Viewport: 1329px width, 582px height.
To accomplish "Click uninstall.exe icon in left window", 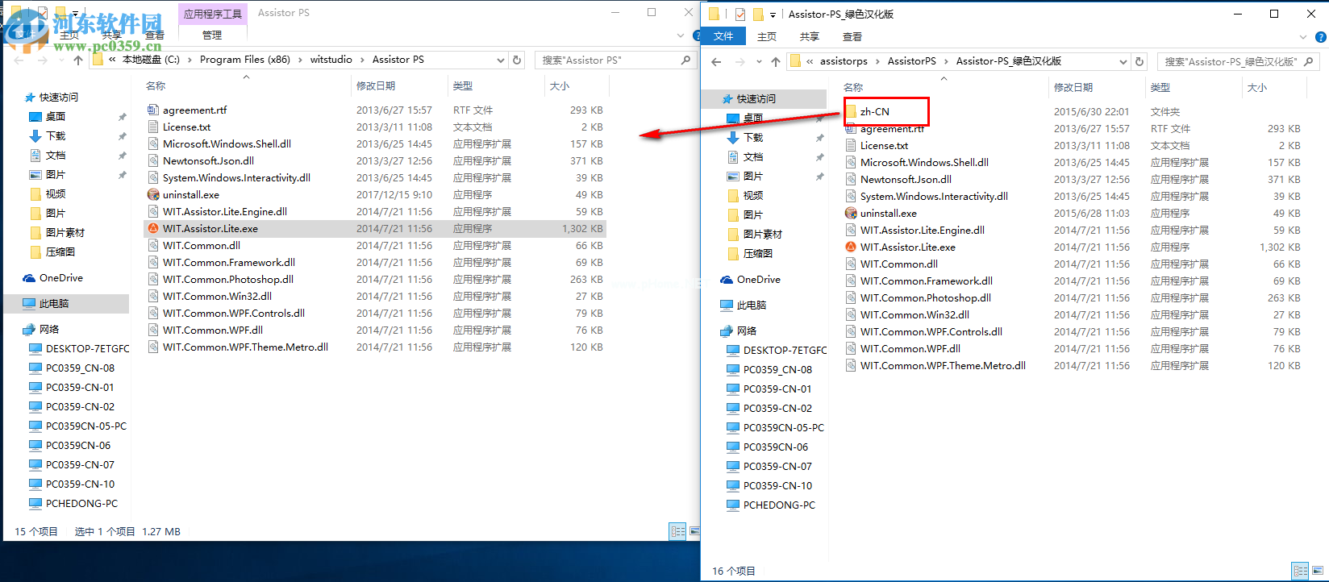I will coord(153,195).
